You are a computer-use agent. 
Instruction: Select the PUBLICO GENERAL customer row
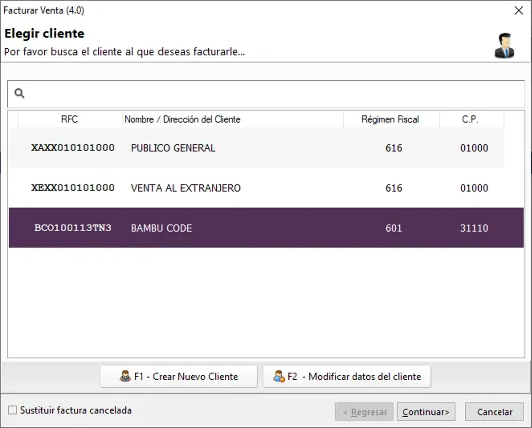coord(223,148)
